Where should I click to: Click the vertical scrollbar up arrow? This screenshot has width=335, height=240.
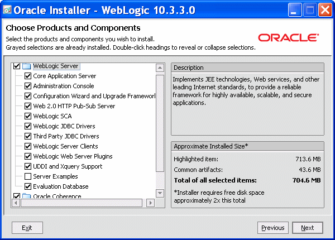point(160,68)
